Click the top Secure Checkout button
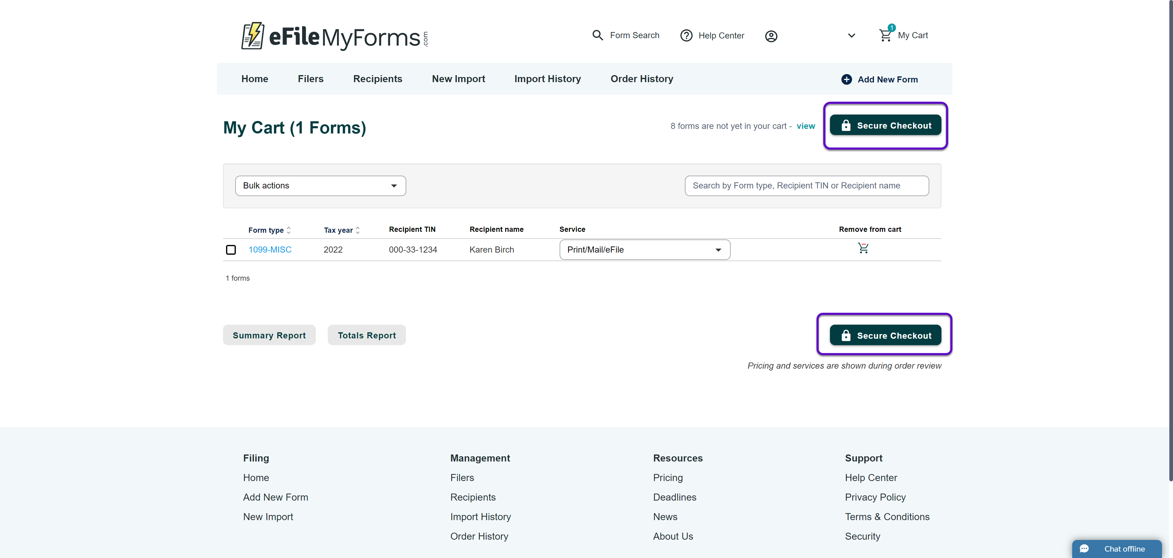This screenshot has height=558, width=1173. pyautogui.click(x=885, y=125)
